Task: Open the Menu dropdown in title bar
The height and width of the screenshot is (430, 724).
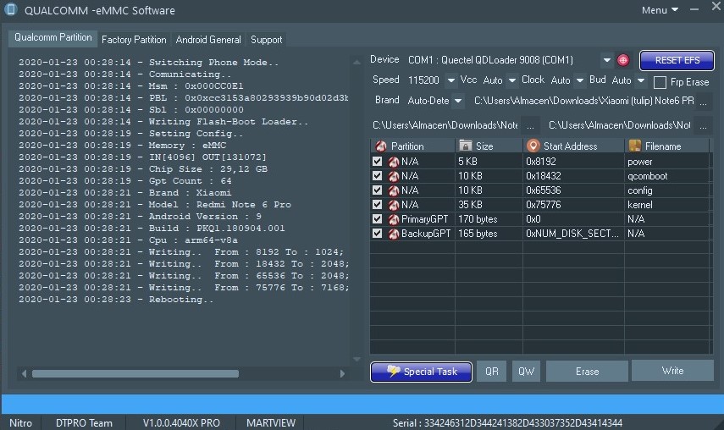Action: [x=660, y=9]
